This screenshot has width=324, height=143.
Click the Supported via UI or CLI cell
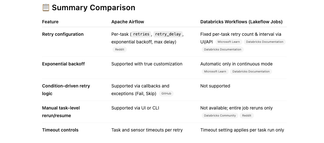(x=135, y=108)
